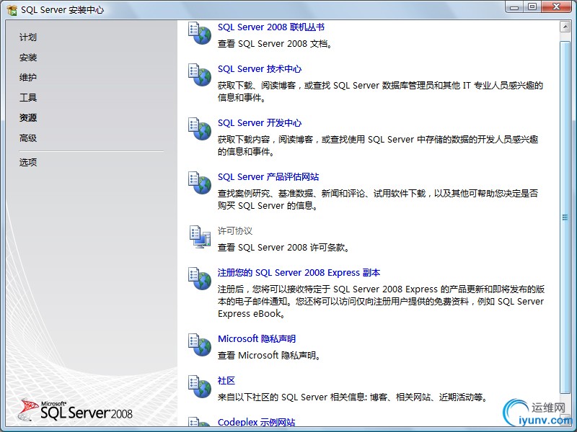Open the SQL Server 产品评估网站 link
Screen dimensions: 577x432
coord(268,177)
